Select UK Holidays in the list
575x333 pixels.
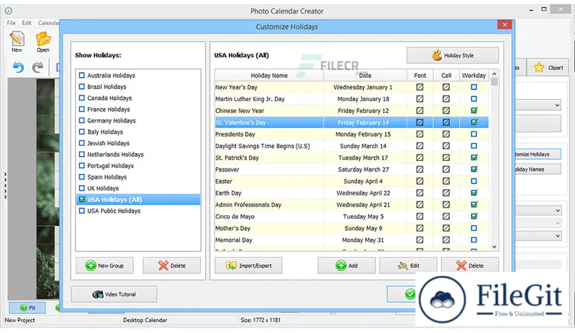click(102, 189)
